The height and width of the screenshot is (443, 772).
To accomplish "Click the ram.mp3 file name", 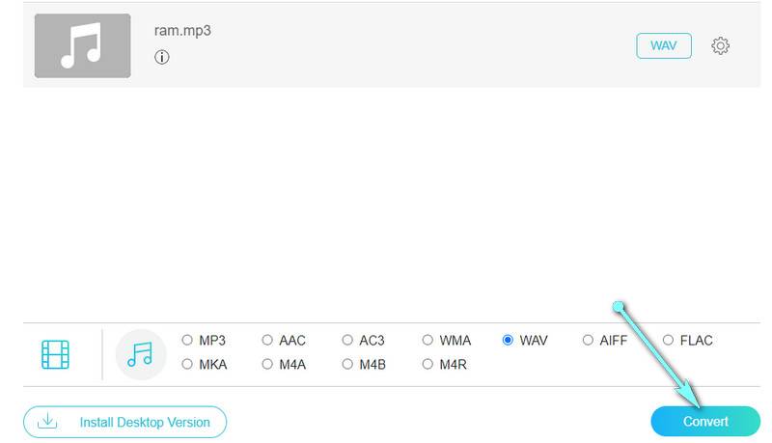I will [182, 30].
